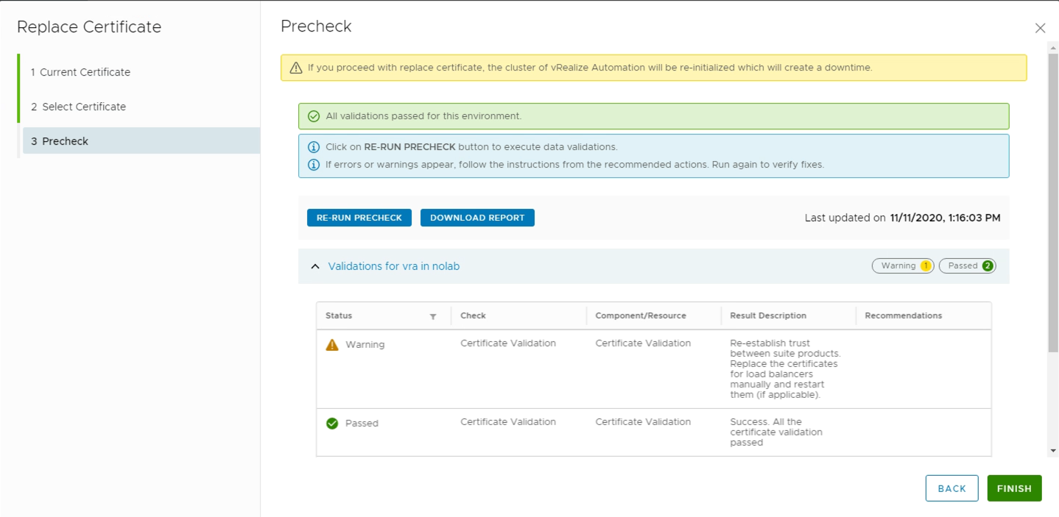Image resolution: width=1059 pixels, height=517 pixels.
Task: Click the scrollbar down arrow
Action: 1054,450
